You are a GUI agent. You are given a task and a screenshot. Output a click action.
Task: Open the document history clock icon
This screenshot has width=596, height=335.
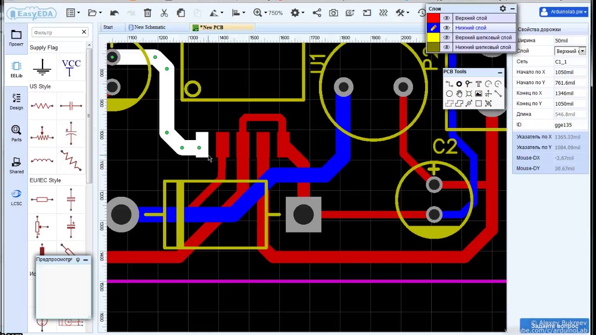pos(422,13)
